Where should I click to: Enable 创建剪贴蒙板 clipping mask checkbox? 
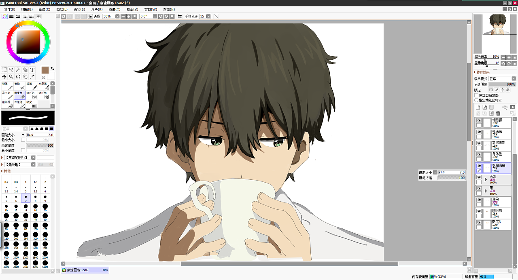476,95
